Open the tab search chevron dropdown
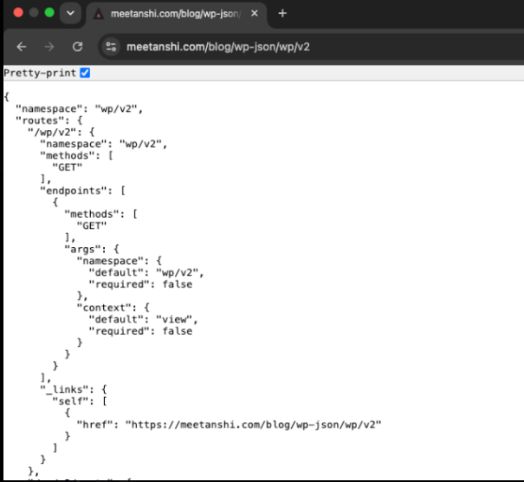This screenshot has height=482, width=524. [x=70, y=13]
